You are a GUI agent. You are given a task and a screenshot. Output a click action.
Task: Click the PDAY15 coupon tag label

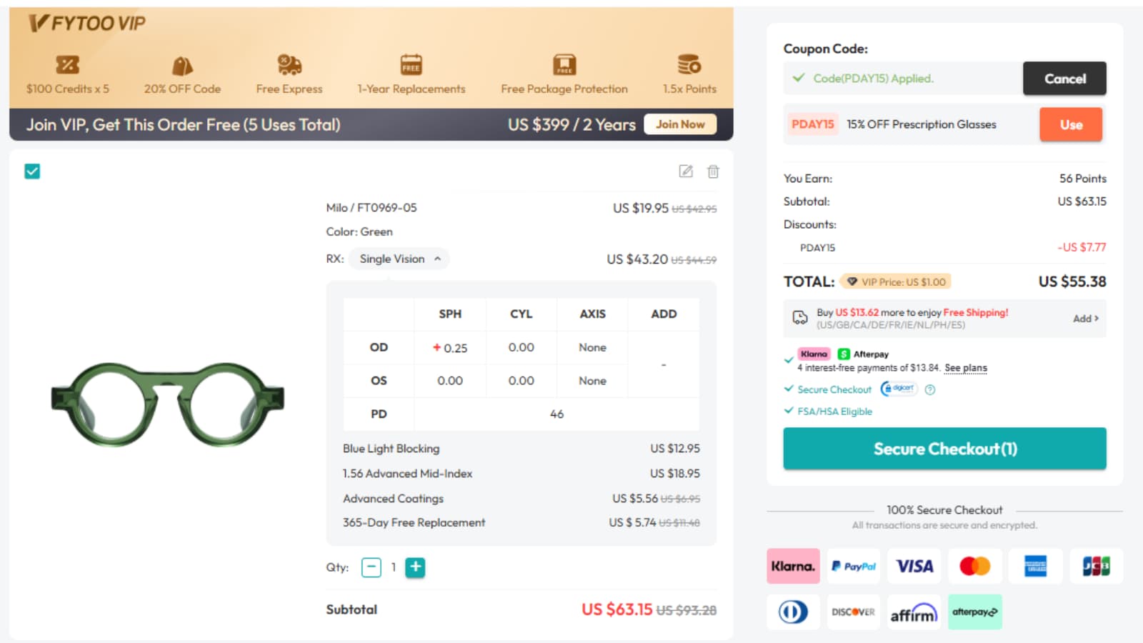coord(812,124)
